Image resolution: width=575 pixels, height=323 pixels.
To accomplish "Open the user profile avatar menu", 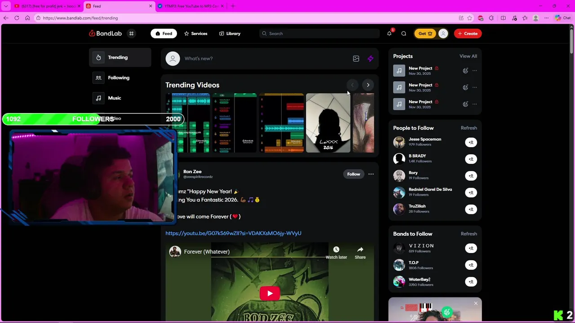I will 443,34.
